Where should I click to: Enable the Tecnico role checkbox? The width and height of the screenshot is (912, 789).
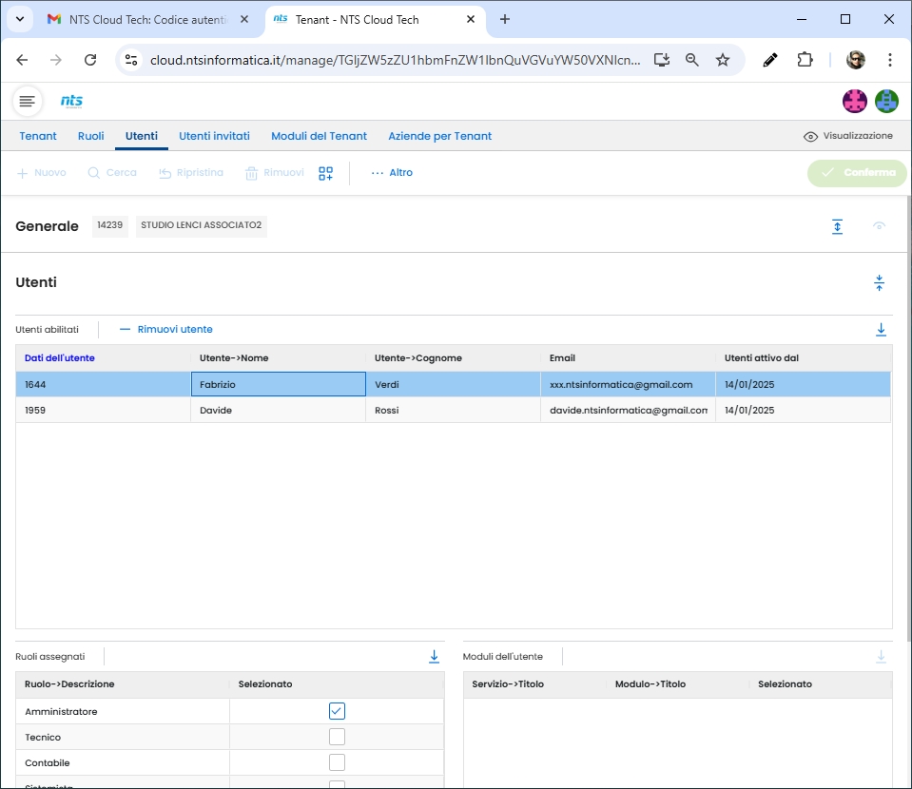coord(337,737)
